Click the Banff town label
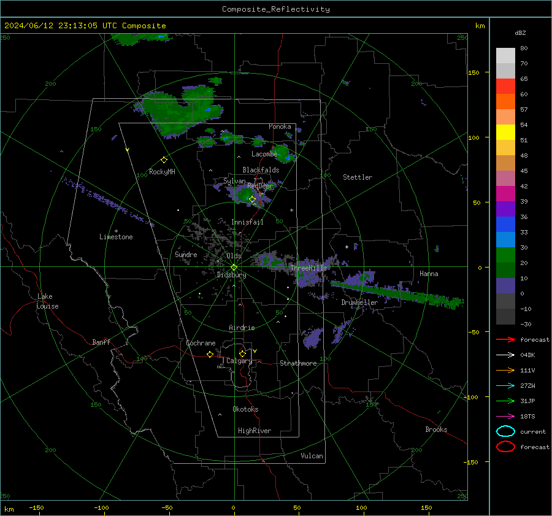 coord(101,342)
